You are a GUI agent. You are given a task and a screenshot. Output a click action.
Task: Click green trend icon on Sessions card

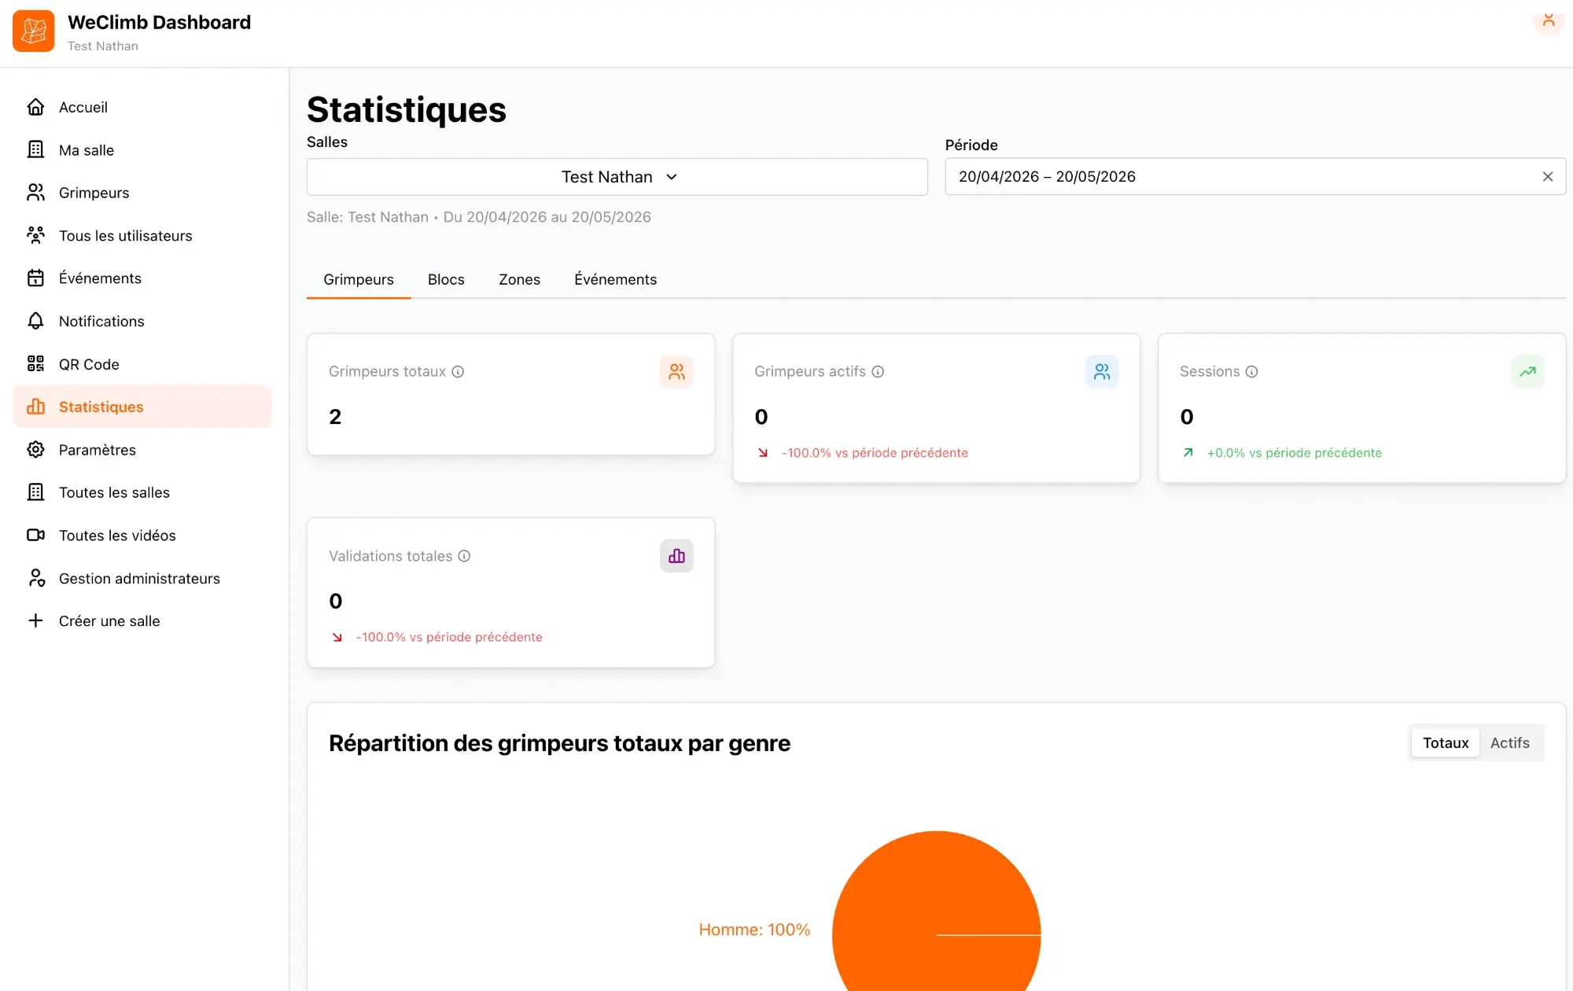pos(1527,372)
